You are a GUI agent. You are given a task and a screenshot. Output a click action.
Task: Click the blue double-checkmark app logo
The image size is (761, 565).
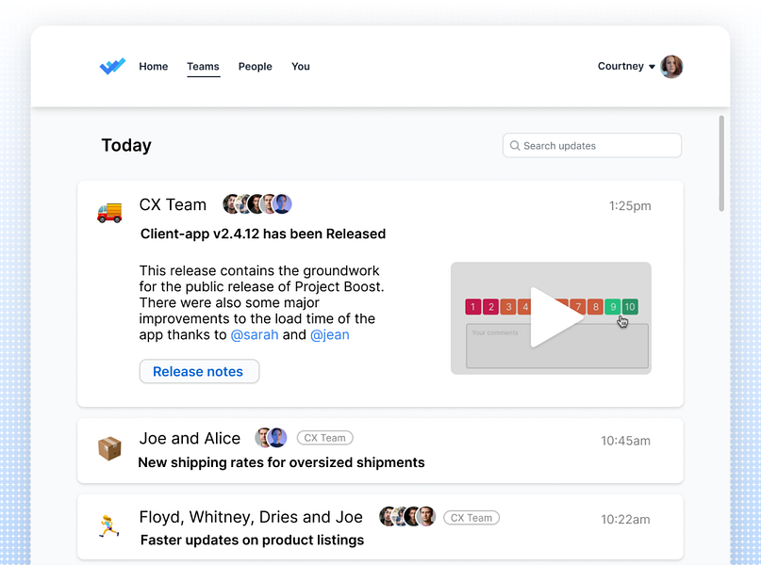pos(112,66)
